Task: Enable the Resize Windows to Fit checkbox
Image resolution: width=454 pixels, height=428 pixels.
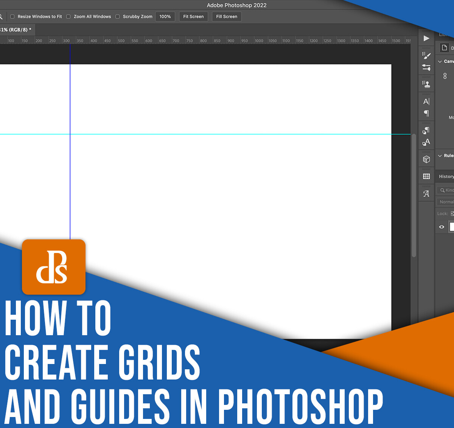Action: [12, 16]
